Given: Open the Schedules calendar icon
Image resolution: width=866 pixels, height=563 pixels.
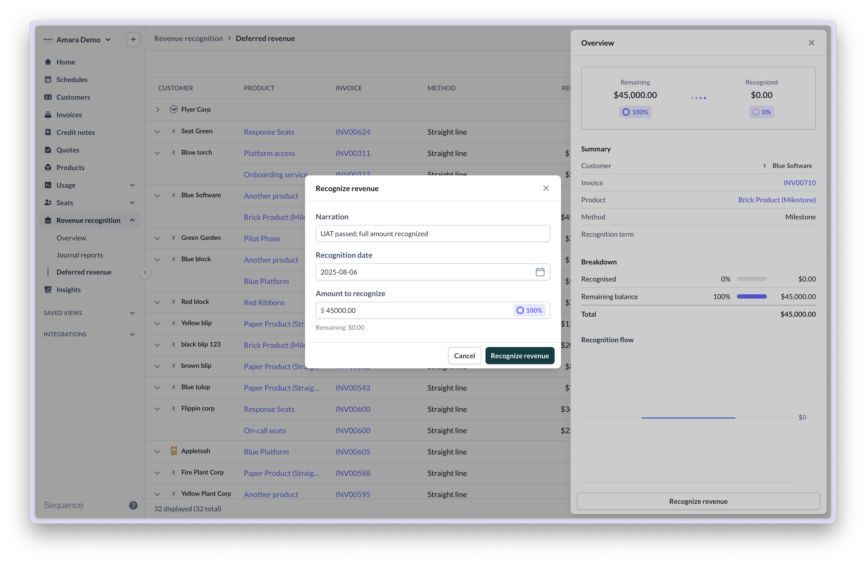Looking at the screenshot, I should [x=48, y=79].
